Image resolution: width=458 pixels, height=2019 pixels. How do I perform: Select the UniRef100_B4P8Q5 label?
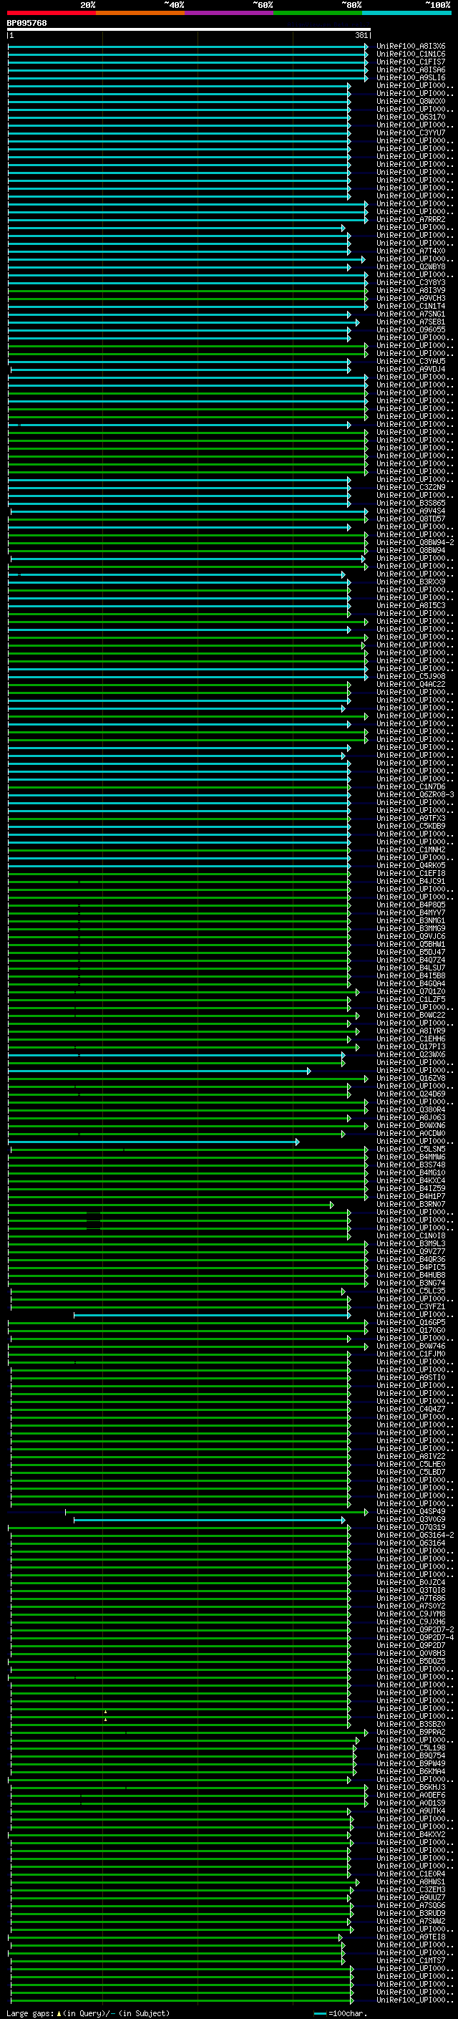411,905
